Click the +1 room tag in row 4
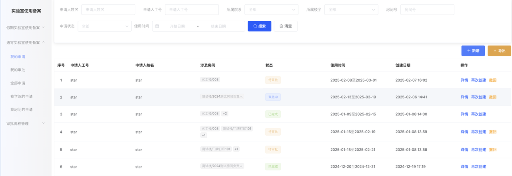Viewport: 512px width, 176px height. pos(204,135)
